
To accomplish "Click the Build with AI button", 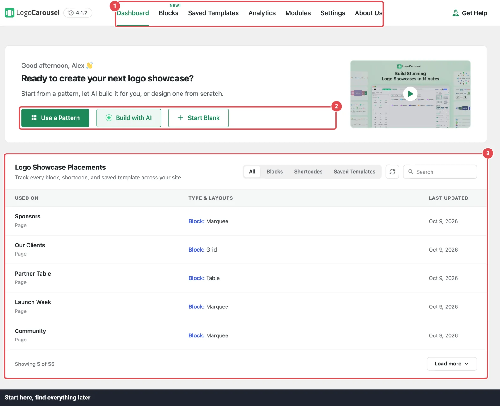I will pos(129,118).
